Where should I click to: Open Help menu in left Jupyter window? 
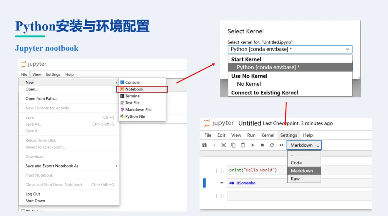tap(70, 74)
